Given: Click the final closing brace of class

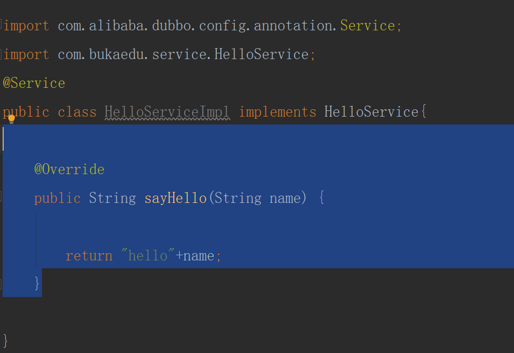Looking at the screenshot, I should (x=6, y=340).
